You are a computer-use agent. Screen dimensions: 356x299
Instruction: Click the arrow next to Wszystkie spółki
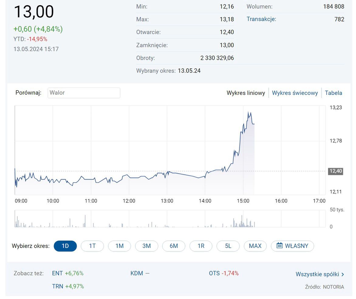pos(343,274)
